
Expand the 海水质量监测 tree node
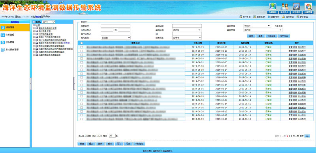tap(34, 31)
